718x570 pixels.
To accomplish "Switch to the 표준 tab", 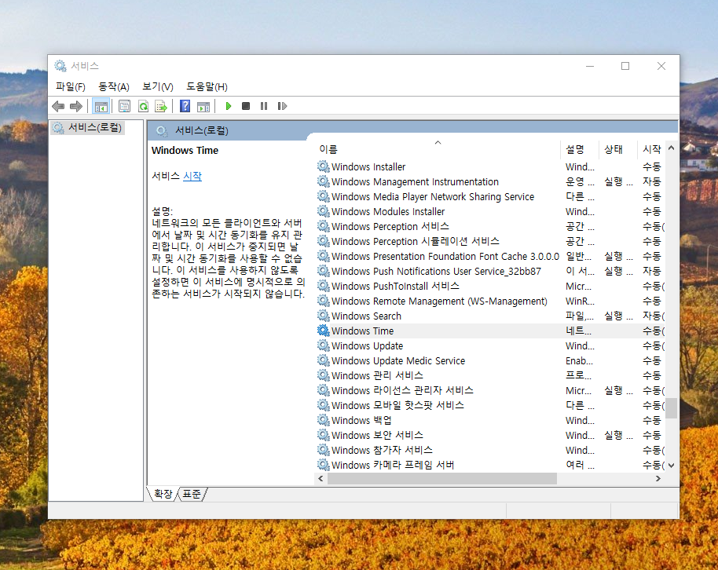I will click(192, 494).
